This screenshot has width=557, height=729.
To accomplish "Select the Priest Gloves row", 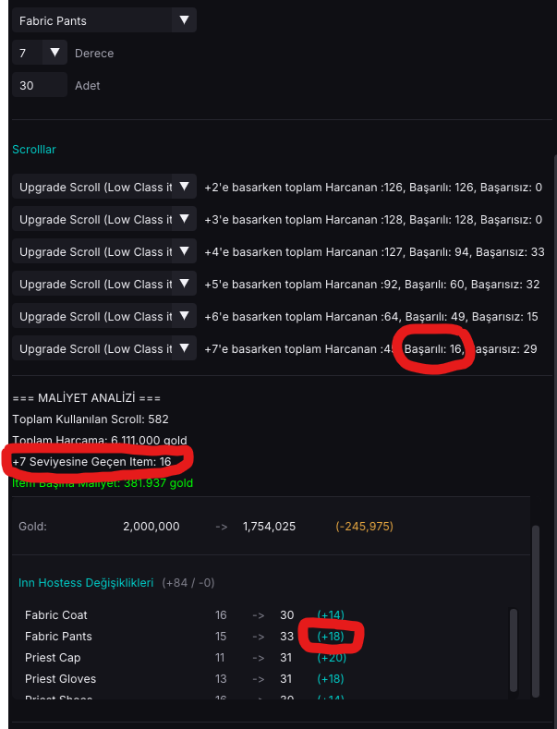I will coord(185,679).
